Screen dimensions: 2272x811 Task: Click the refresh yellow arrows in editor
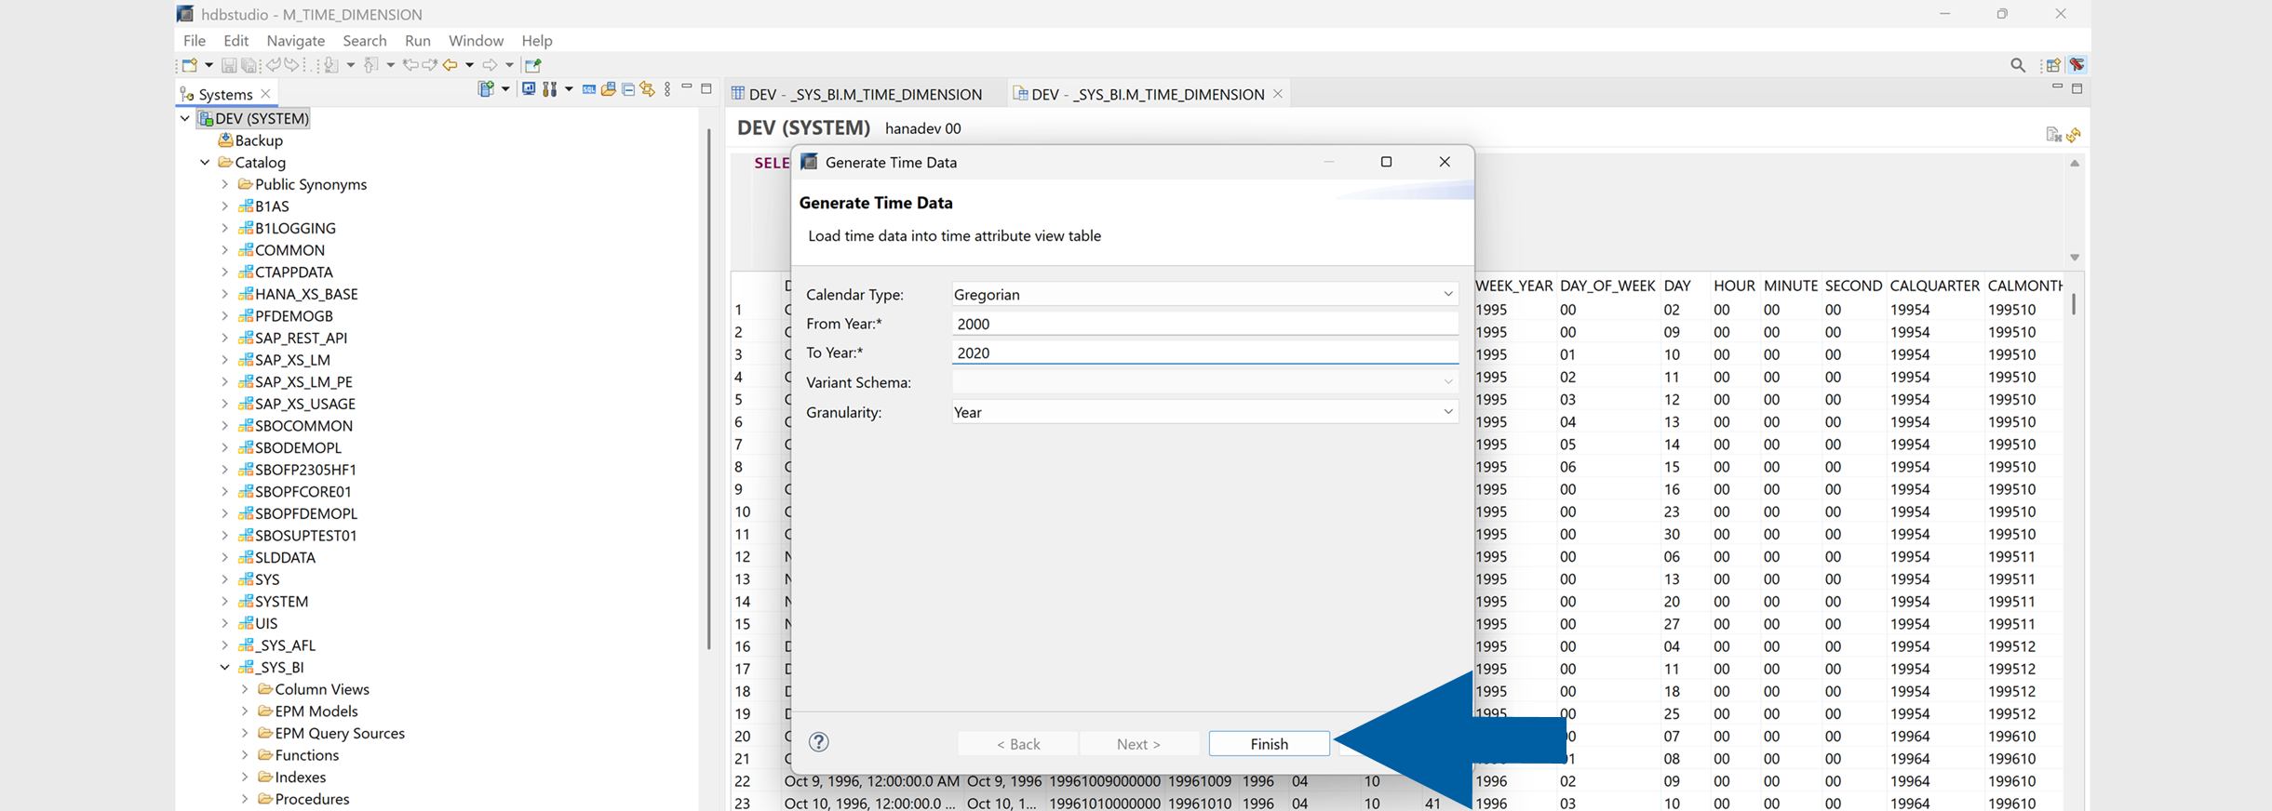[x=2075, y=136]
